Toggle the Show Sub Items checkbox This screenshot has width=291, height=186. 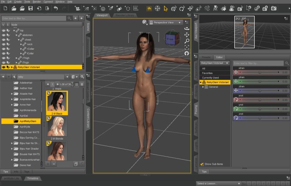202,164
